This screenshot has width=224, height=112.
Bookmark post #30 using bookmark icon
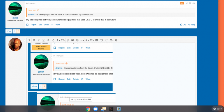click(190, 3)
